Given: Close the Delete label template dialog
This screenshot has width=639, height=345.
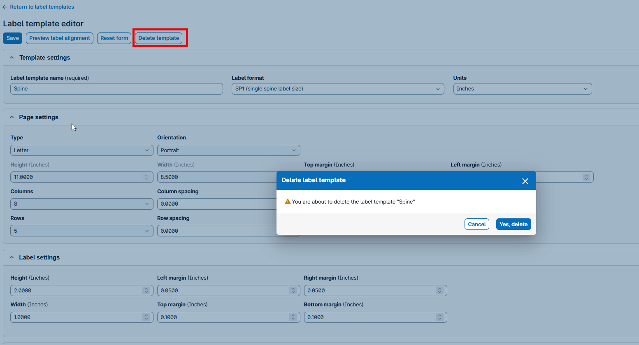Looking at the screenshot, I should point(525,181).
